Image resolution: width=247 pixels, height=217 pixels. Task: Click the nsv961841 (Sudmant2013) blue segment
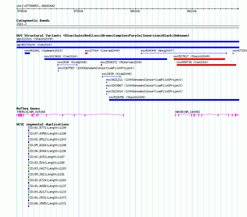(27, 53)
